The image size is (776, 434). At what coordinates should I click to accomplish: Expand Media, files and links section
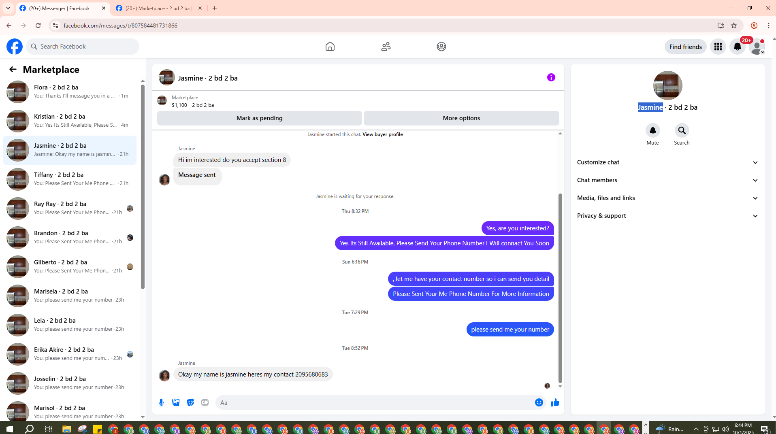(x=668, y=198)
